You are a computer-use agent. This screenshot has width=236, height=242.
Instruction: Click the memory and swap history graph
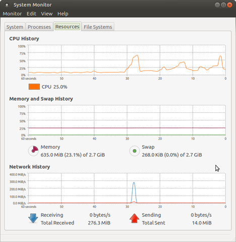click(127, 120)
